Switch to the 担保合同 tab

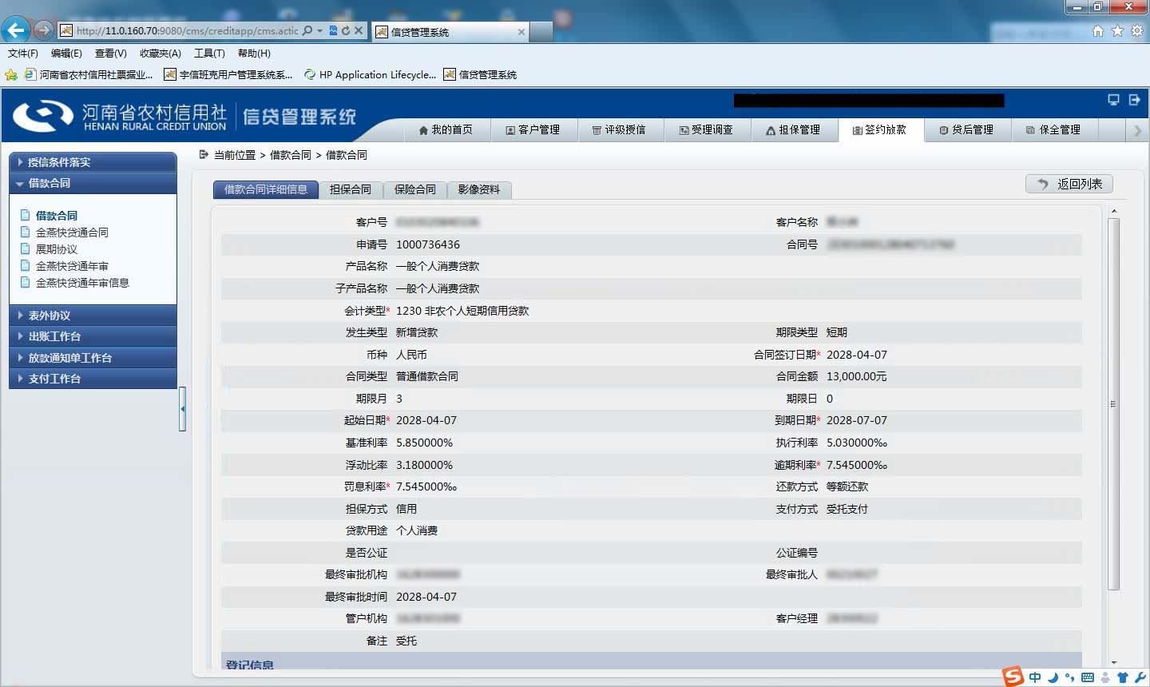point(351,189)
